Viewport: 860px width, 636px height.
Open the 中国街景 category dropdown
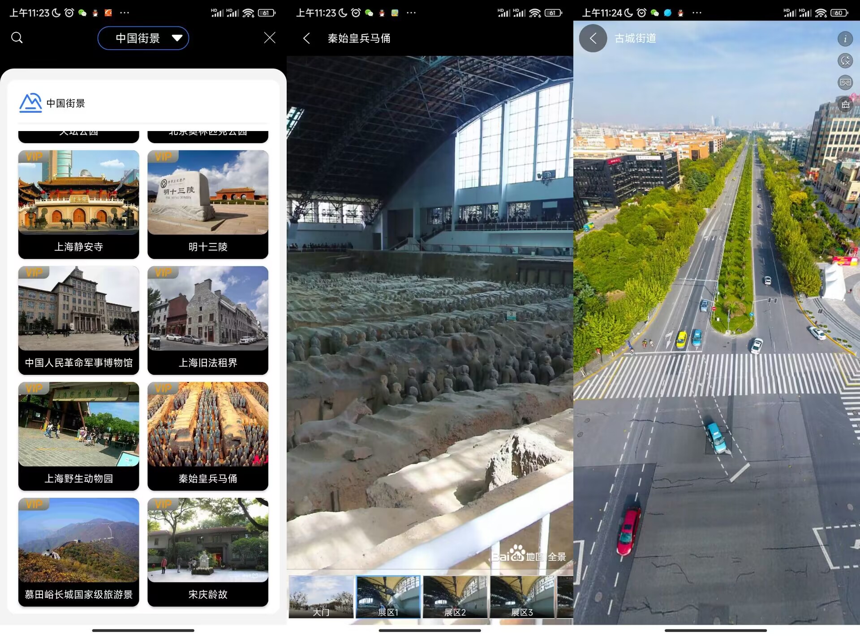138,38
